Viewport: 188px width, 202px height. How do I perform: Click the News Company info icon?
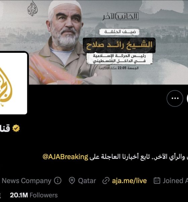(58, 180)
